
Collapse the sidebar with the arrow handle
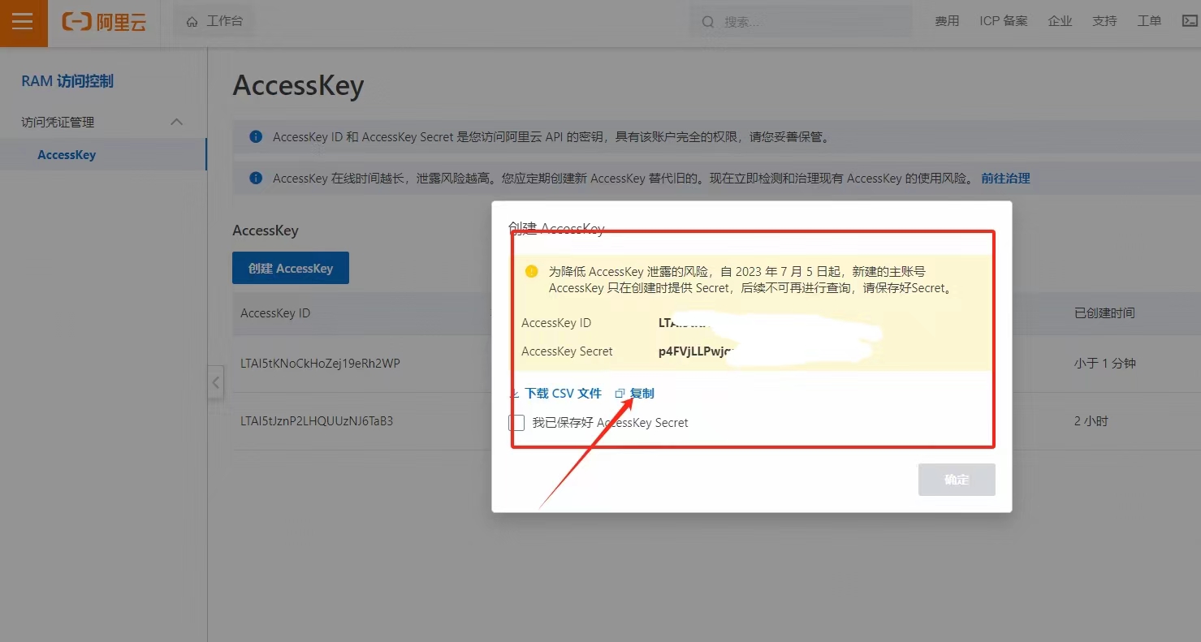pyautogui.click(x=215, y=382)
